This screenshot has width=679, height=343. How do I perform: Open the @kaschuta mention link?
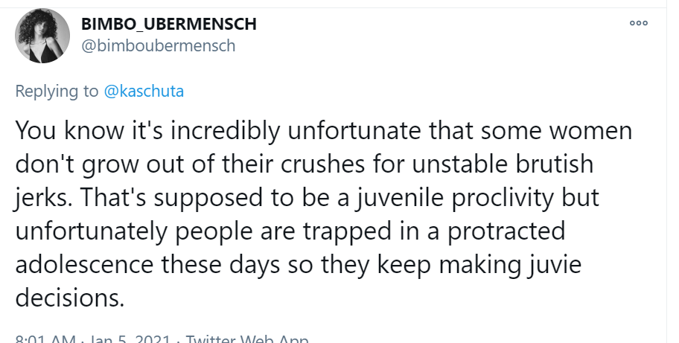point(143,92)
